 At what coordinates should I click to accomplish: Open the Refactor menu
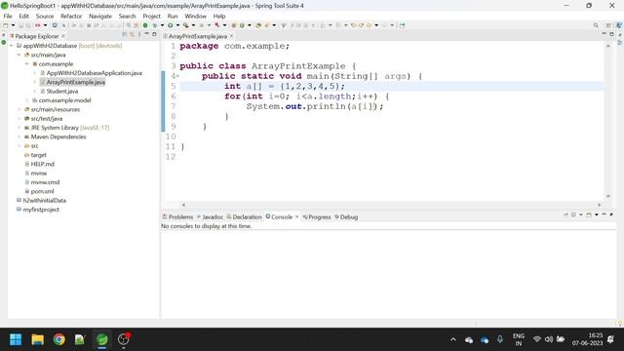[71, 17]
